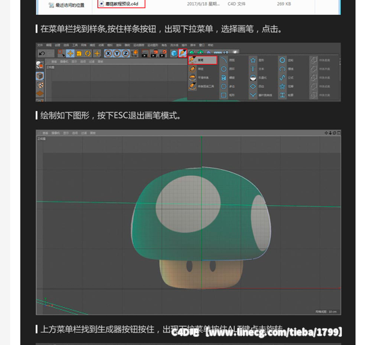The width and height of the screenshot is (365, 345).
Task: Select the Rotate tool icon
Action: pyautogui.click(x=88, y=53)
